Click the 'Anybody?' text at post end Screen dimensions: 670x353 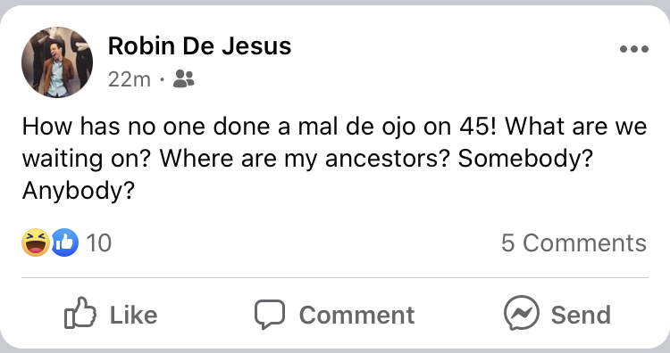coord(79,191)
